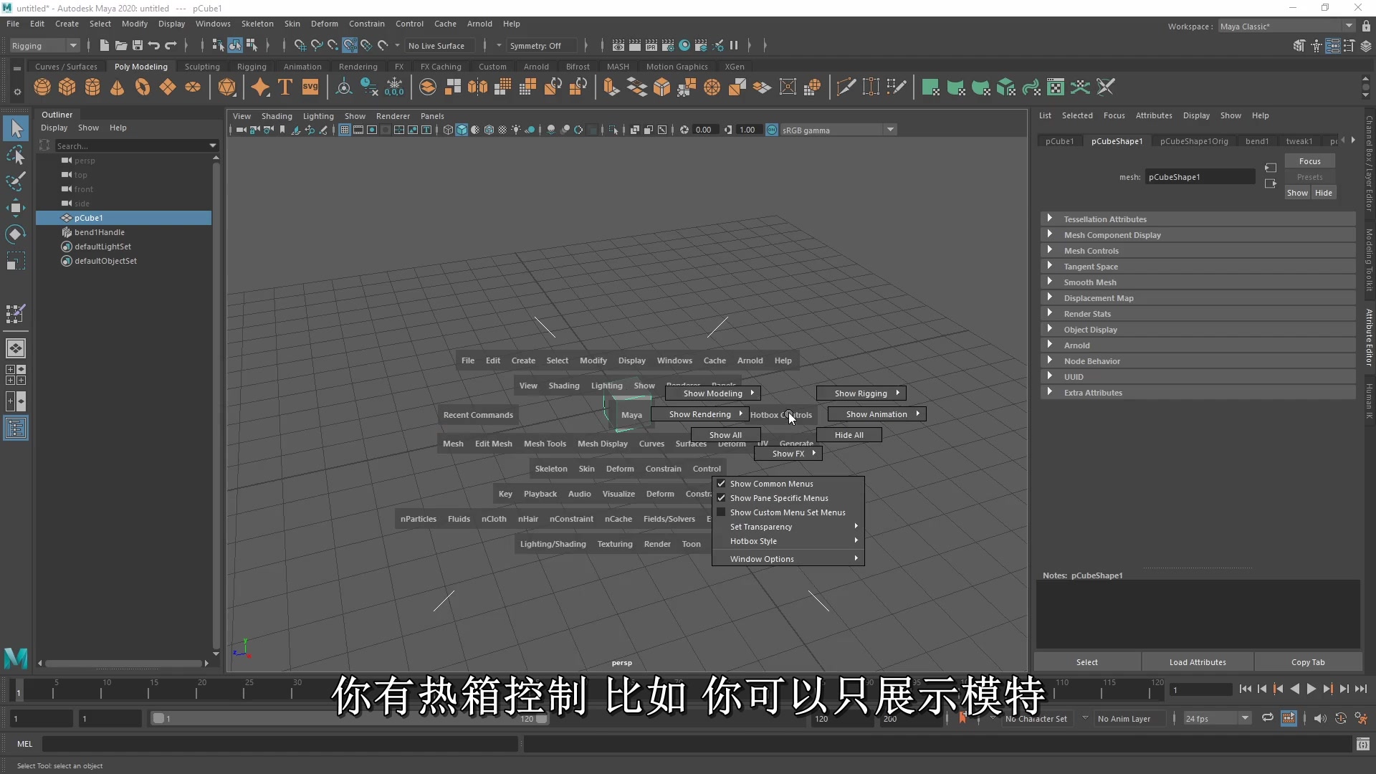The width and height of the screenshot is (1376, 774).
Task: Toggle the Outliner panel layout icon
Action: pos(15,429)
